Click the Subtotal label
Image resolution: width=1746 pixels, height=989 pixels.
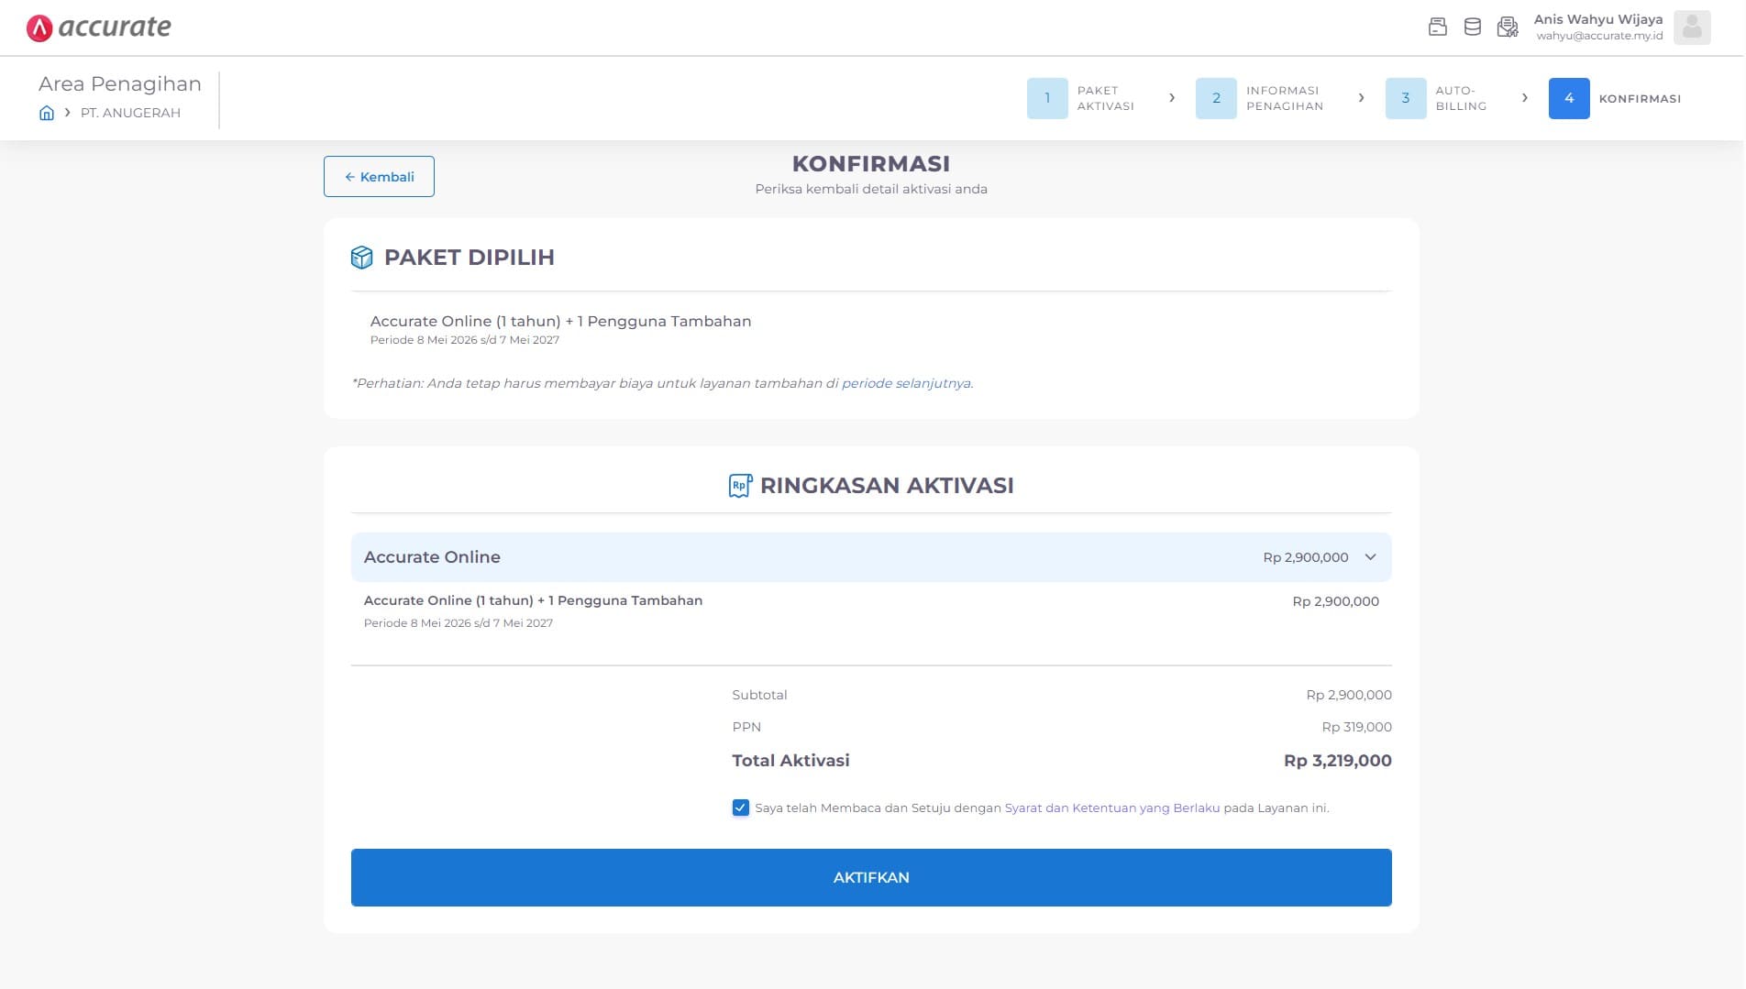pyautogui.click(x=759, y=695)
